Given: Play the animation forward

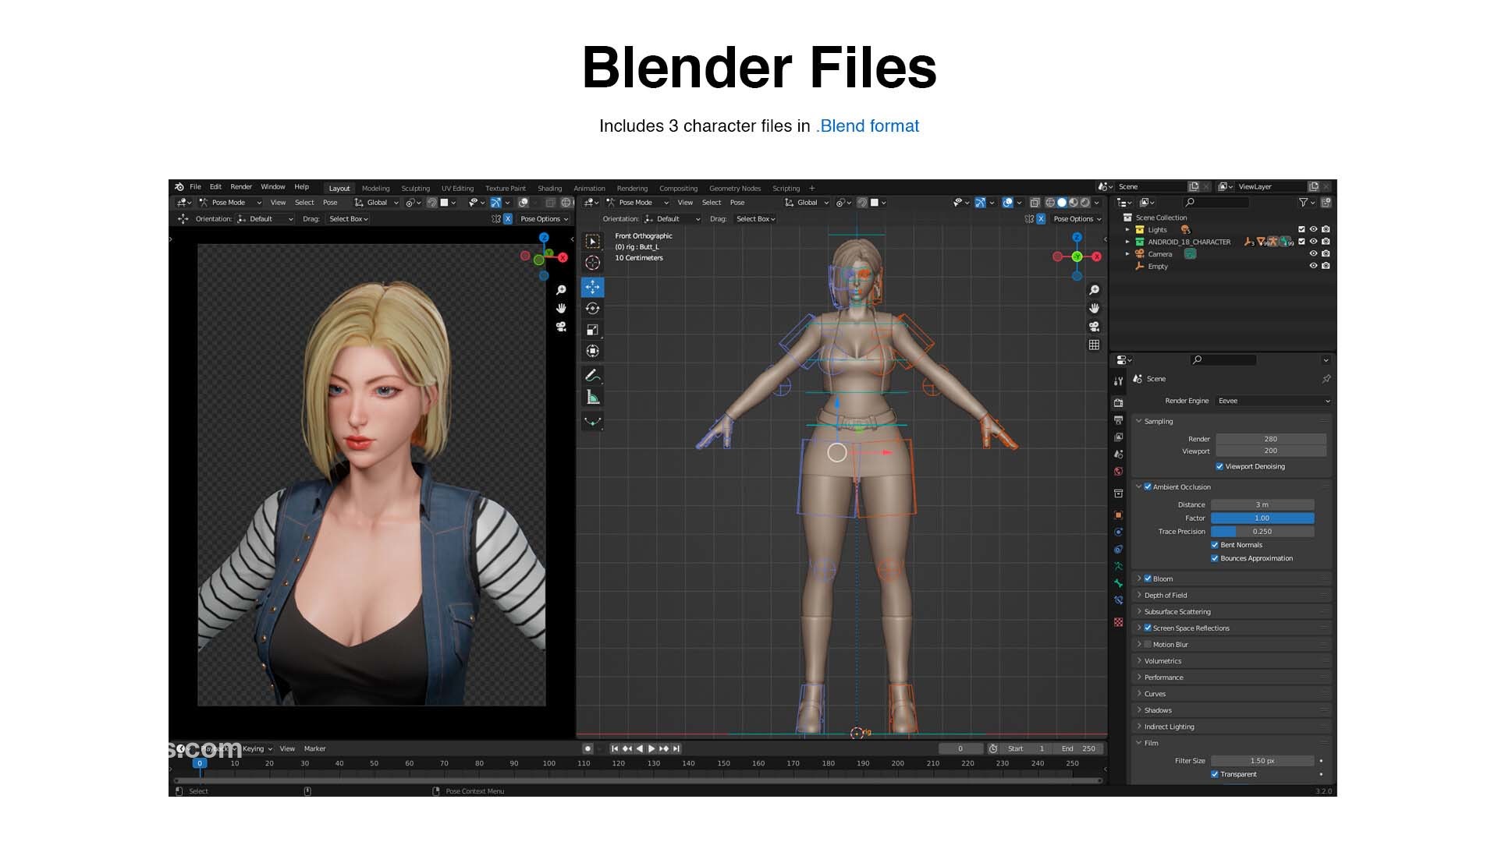Looking at the screenshot, I should tap(651, 748).
